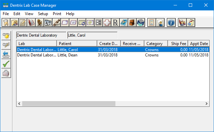
Task: Click the chain link icon
Action: [57, 23]
